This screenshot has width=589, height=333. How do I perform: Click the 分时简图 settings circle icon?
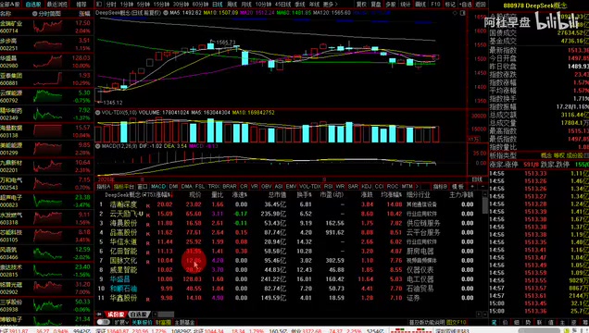[x=34, y=14]
